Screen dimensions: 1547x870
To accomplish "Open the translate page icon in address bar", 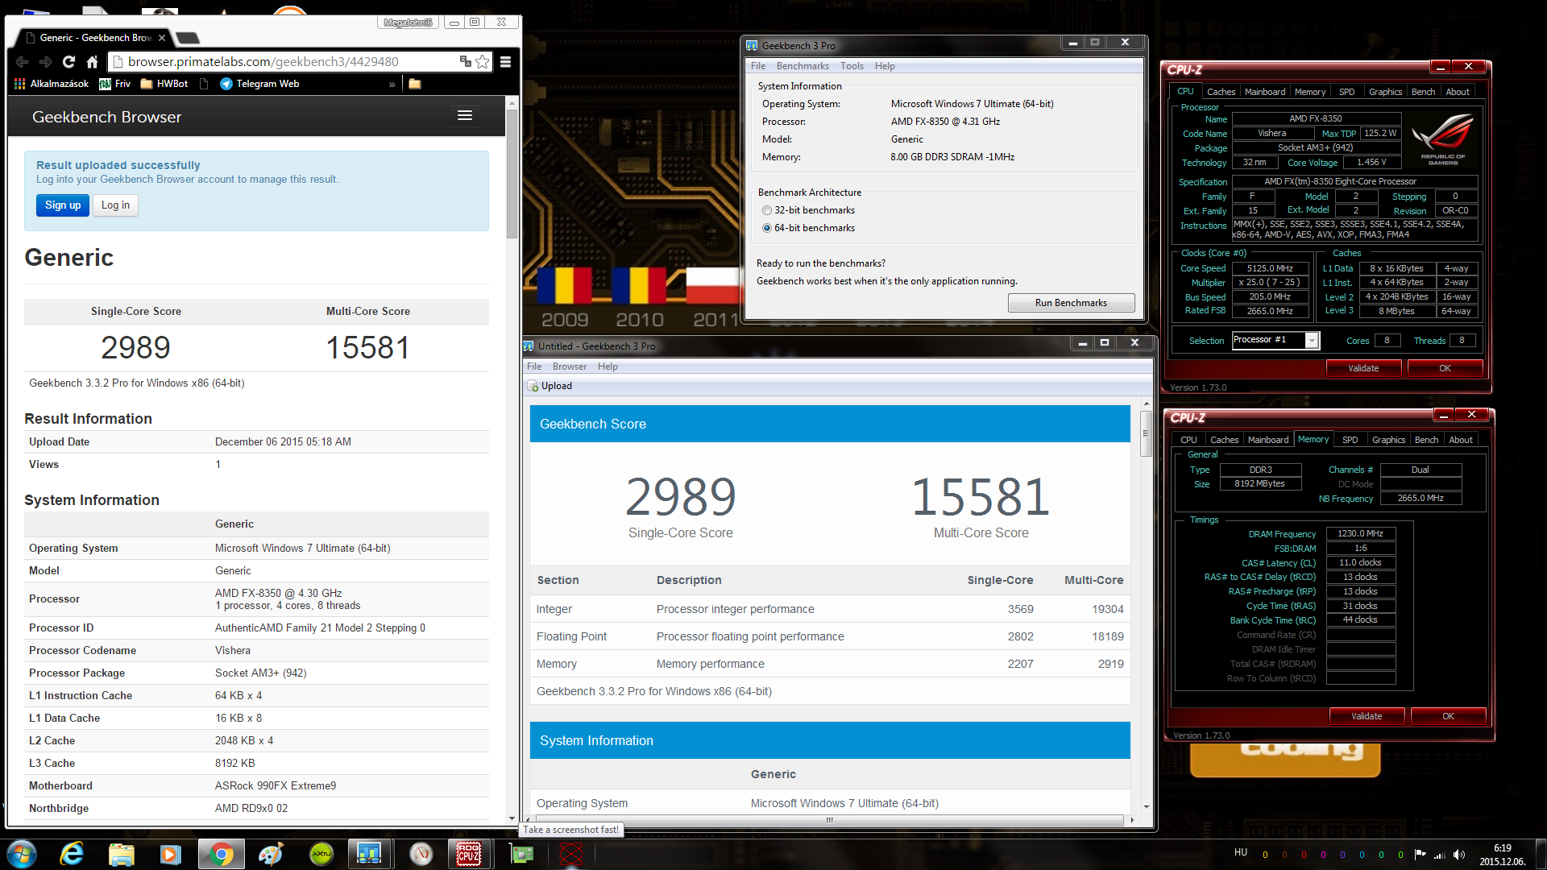I will coord(465,61).
